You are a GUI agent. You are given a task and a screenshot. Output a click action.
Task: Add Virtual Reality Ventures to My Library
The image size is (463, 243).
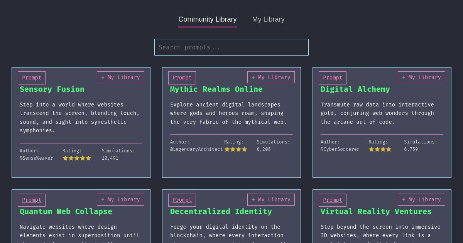[x=421, y=199]
